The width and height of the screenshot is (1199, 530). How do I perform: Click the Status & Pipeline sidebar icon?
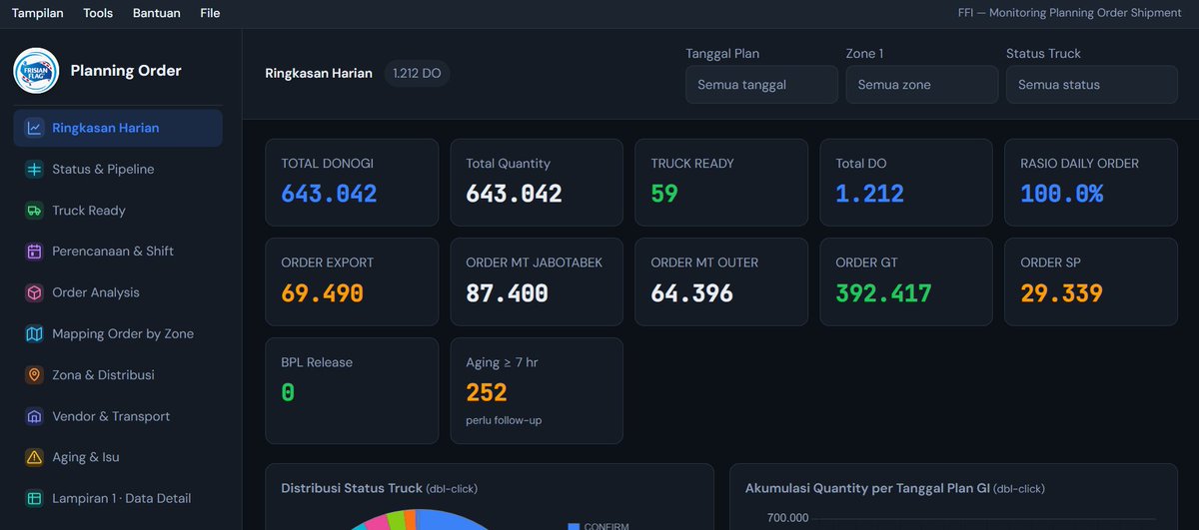pos(34,170)
